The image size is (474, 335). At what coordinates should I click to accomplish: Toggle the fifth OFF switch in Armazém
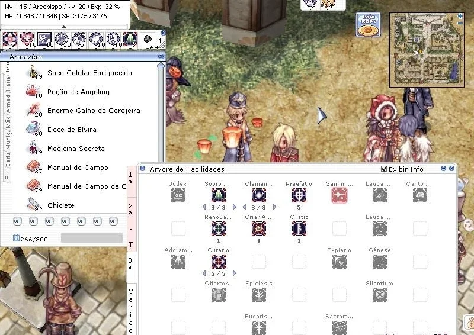point(82,221)
